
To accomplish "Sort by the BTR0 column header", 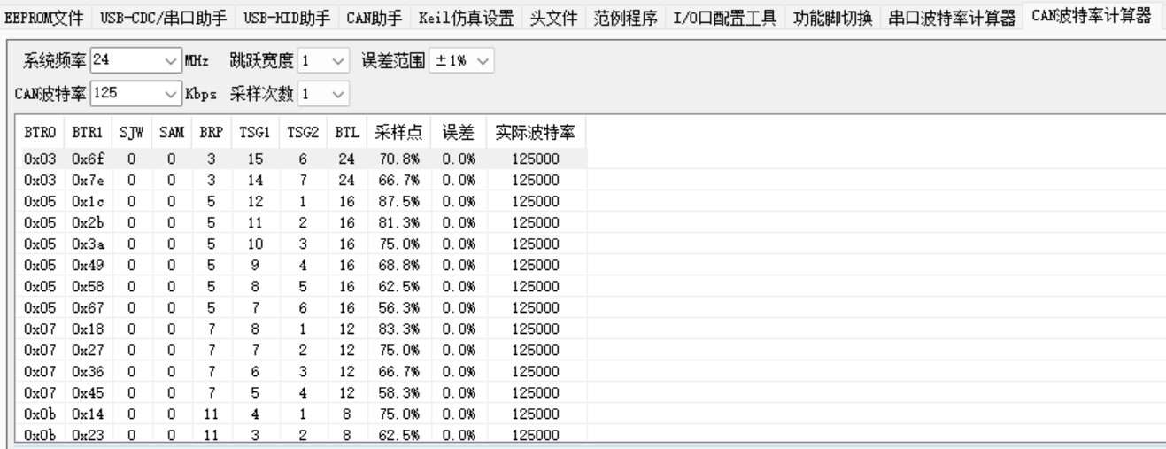I will 42,133.
